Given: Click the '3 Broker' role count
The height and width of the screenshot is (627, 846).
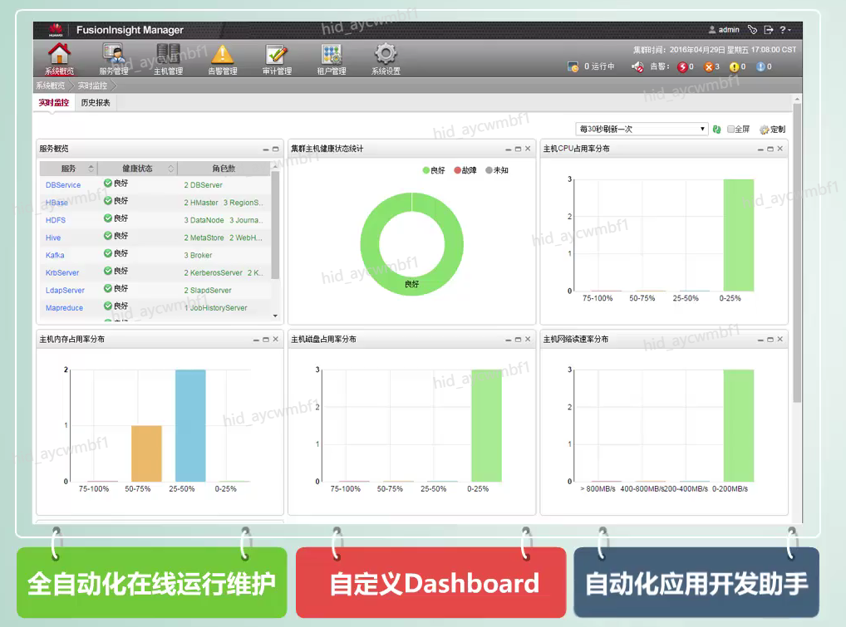Looking at the screenshot, I should 198,255.
